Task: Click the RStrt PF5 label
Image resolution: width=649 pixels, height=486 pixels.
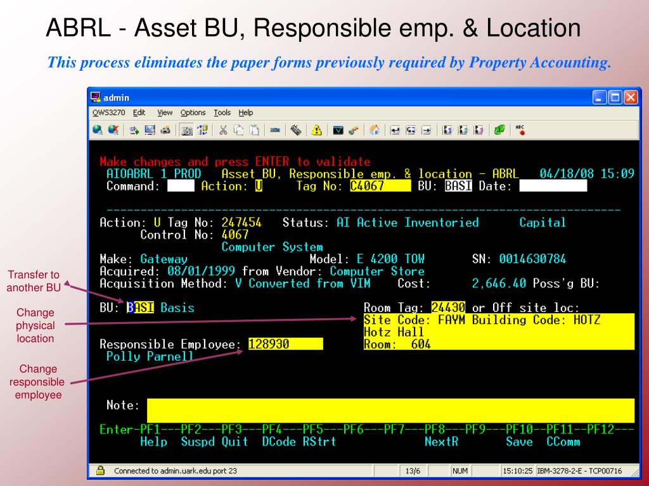Action: (x=319, y=441)
